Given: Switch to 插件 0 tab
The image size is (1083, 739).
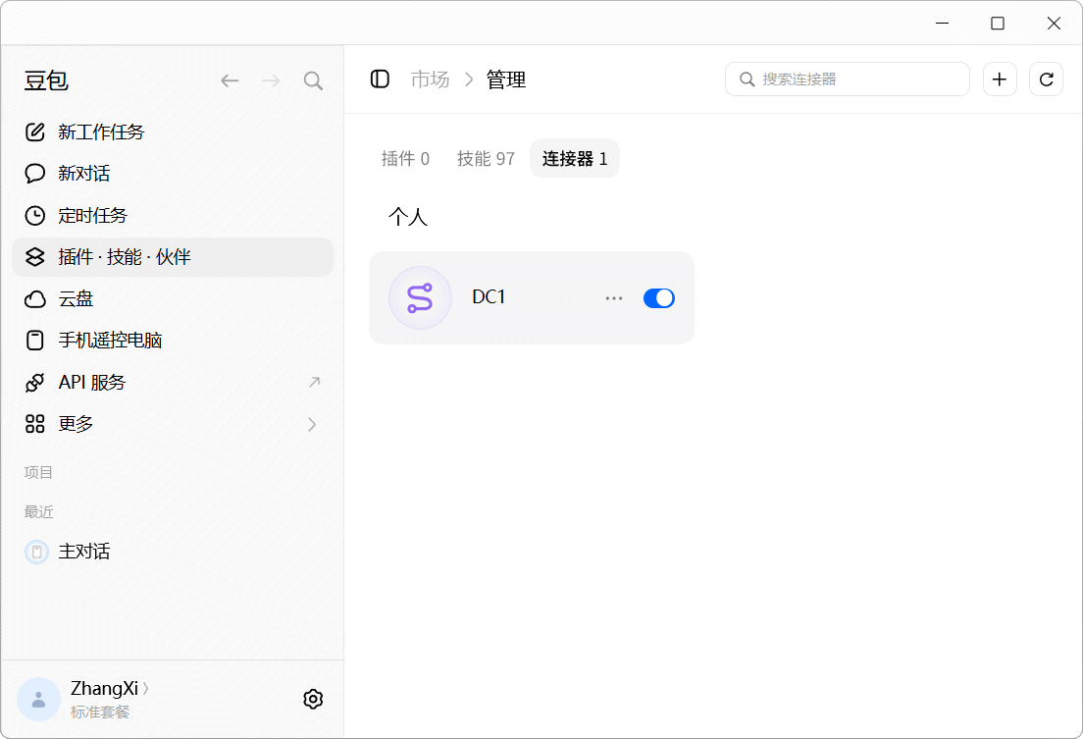Looking at the screenshot, I should [405, 158].
